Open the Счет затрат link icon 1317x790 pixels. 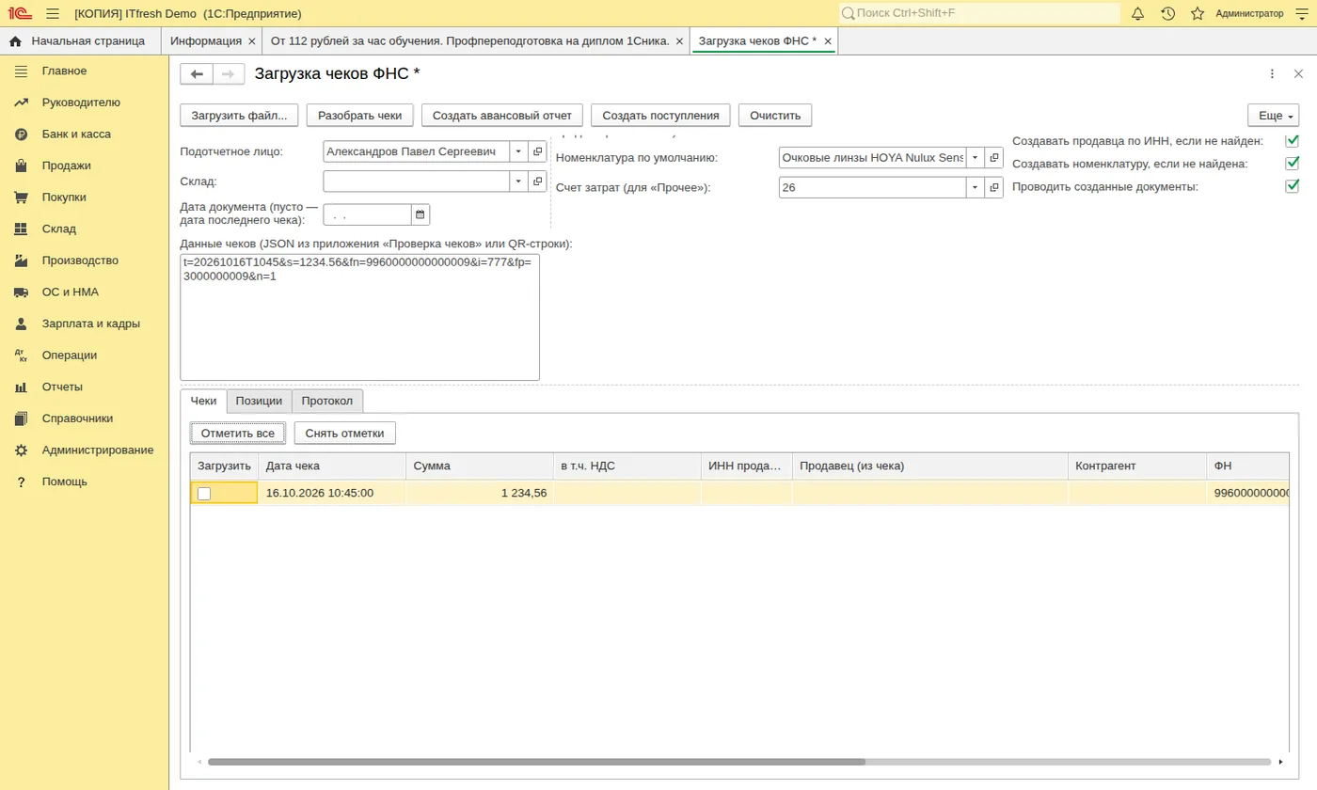point(994,188)
